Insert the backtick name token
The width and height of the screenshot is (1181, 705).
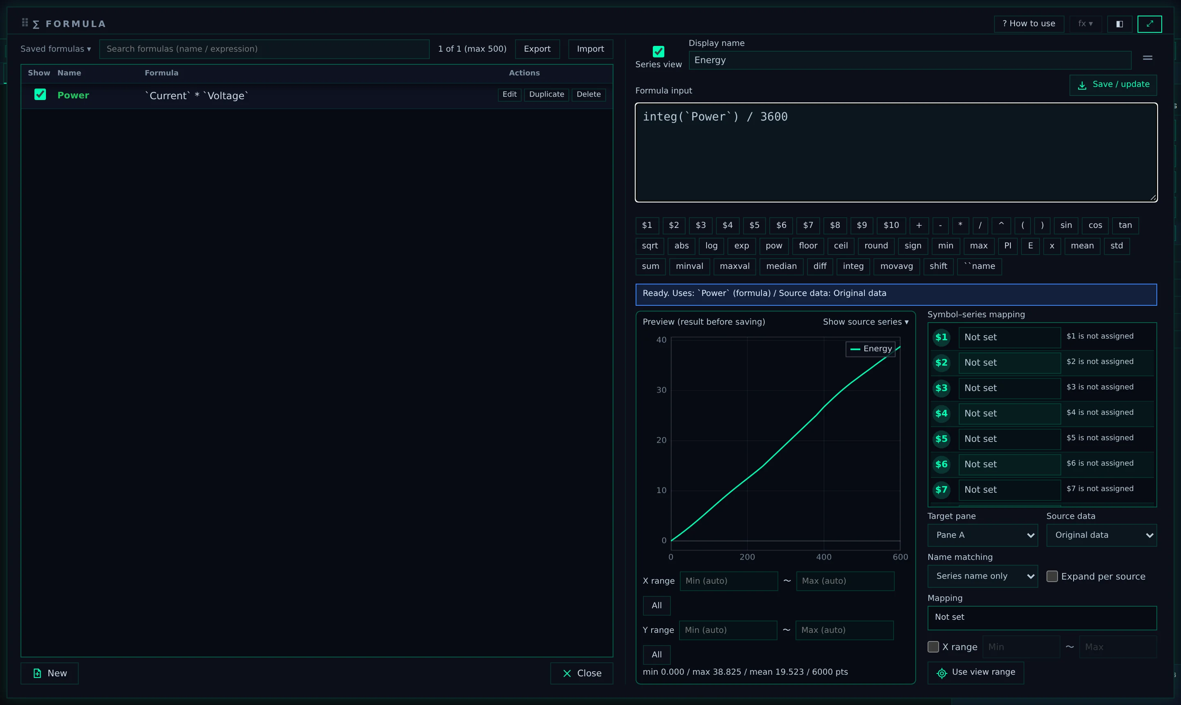[x=980, y=266]
